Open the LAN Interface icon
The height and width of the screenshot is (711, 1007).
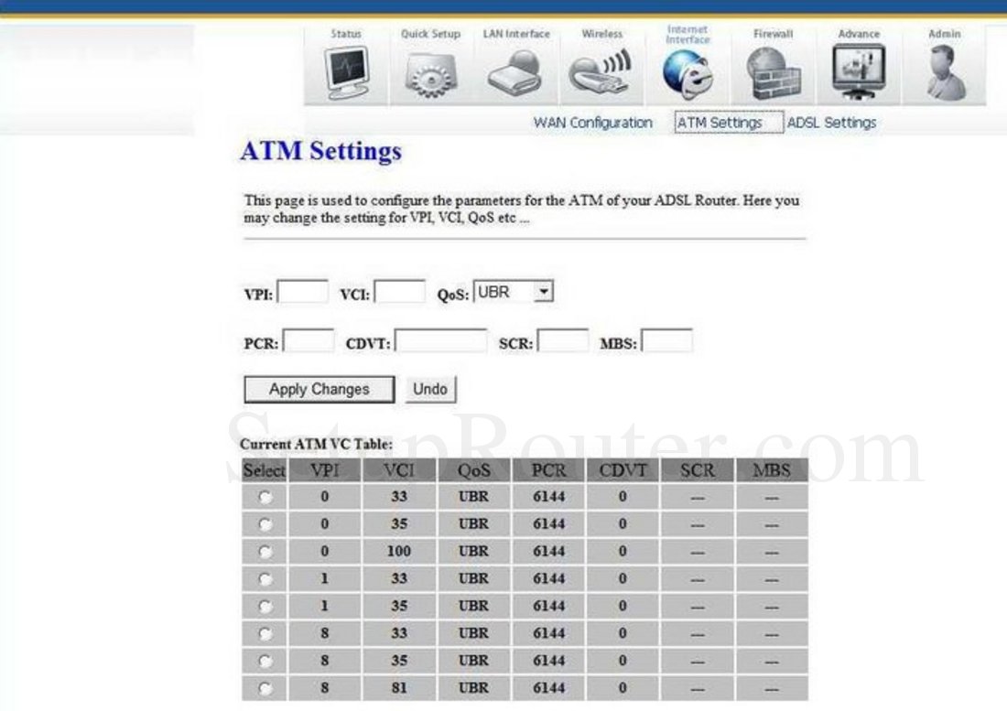(x=515, y=71)
